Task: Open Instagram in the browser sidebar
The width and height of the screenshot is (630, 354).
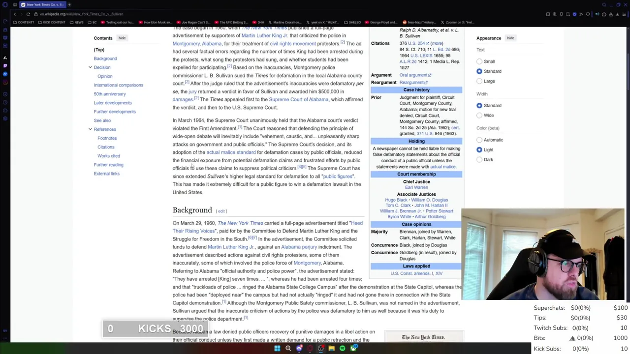Action: tap(5, 83)
